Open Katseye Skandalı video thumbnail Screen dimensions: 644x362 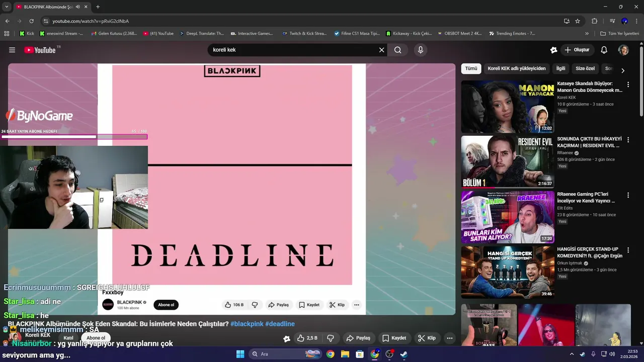coord(508,107)
